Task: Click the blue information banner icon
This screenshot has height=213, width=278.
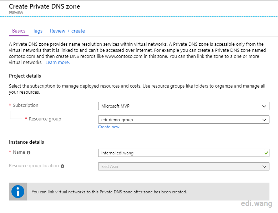Action: click(18, 192)
